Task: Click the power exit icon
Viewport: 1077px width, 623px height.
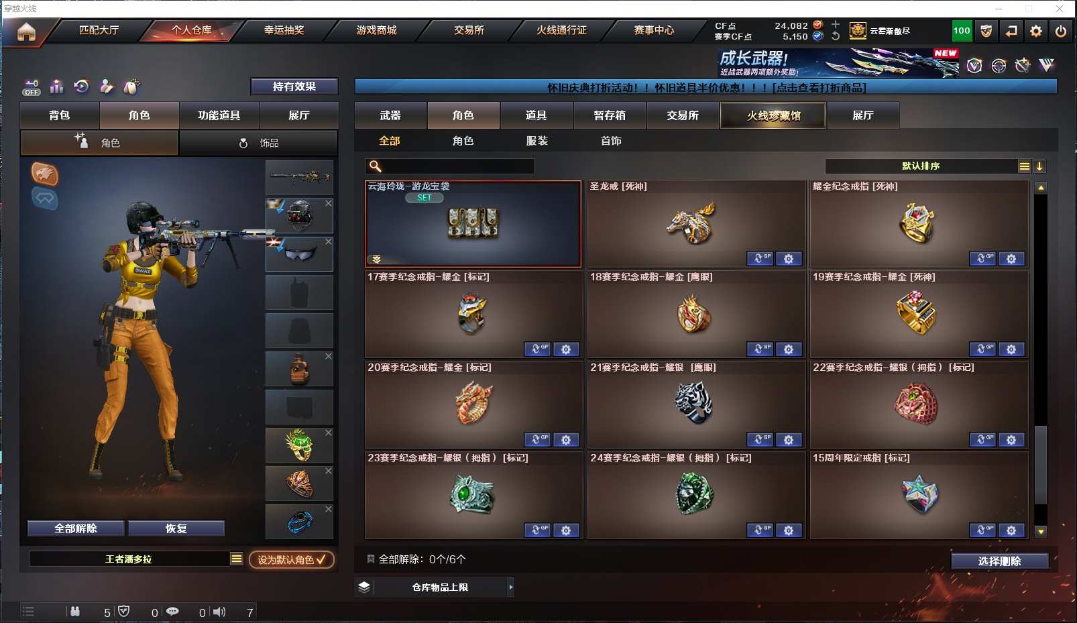Action: tap(1061, 31)
